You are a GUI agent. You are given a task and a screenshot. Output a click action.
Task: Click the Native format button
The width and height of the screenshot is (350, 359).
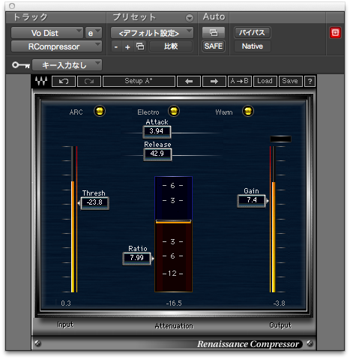[x=253, y=46]
